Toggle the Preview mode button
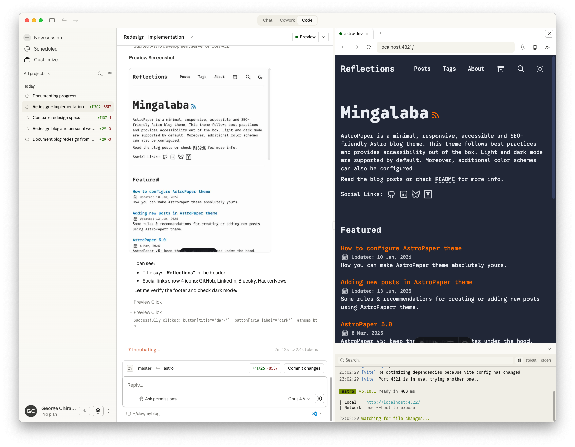The width and height of the screenshot is (575, 447). (x=306, y=37)
